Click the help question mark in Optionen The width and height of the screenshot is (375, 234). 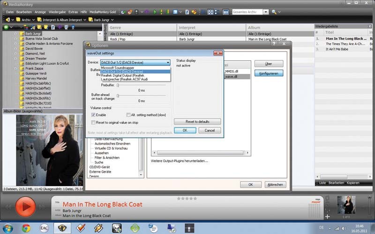(x=274, y=44)
